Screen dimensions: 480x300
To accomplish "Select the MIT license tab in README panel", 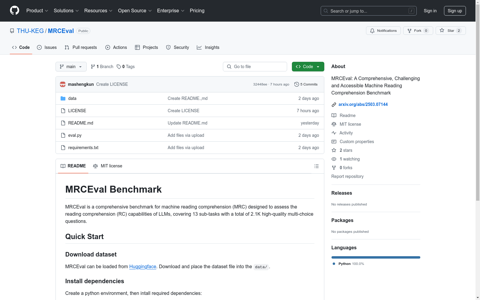I will click(x=108, y=166).
